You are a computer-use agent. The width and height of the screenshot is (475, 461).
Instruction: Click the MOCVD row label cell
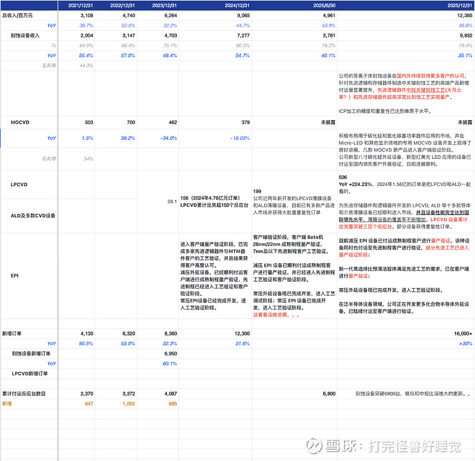click(21, 122)
